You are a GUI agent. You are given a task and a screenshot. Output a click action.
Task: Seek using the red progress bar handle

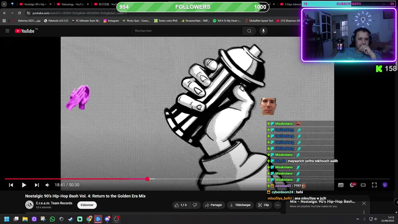147,179
